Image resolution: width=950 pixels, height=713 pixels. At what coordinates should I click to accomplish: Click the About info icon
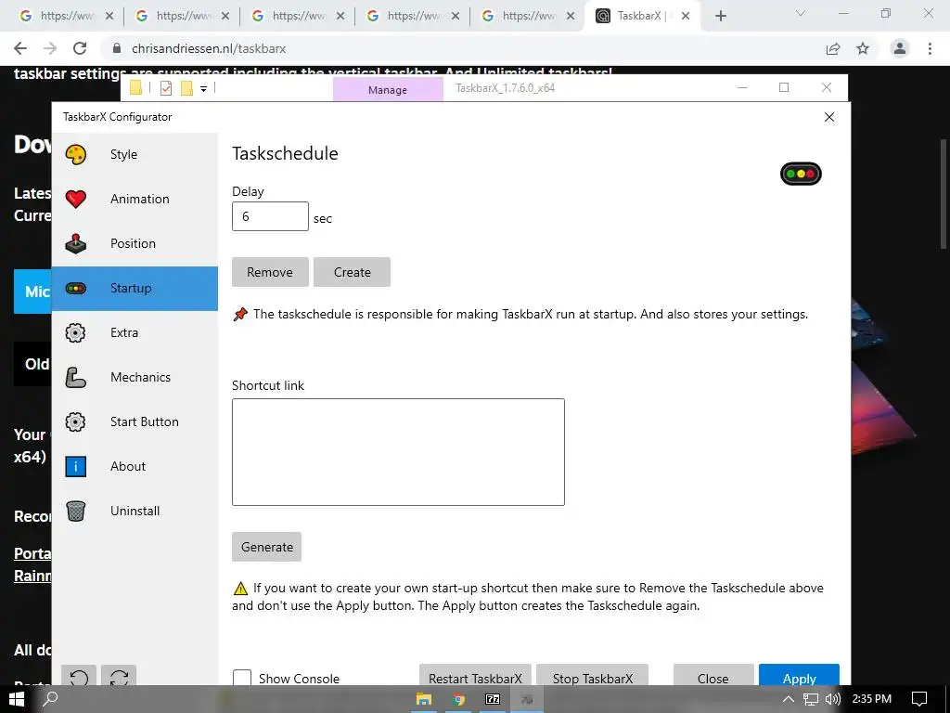point(76,466)
